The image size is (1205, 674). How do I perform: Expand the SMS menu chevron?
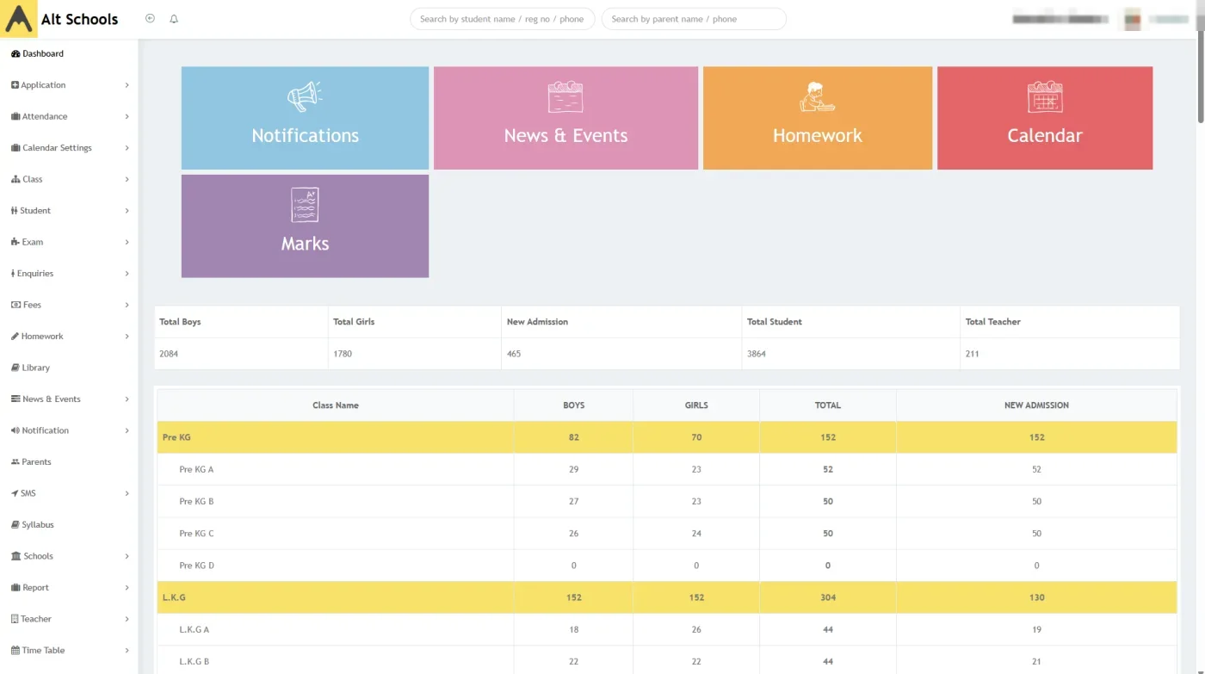(x=127, y=493)
